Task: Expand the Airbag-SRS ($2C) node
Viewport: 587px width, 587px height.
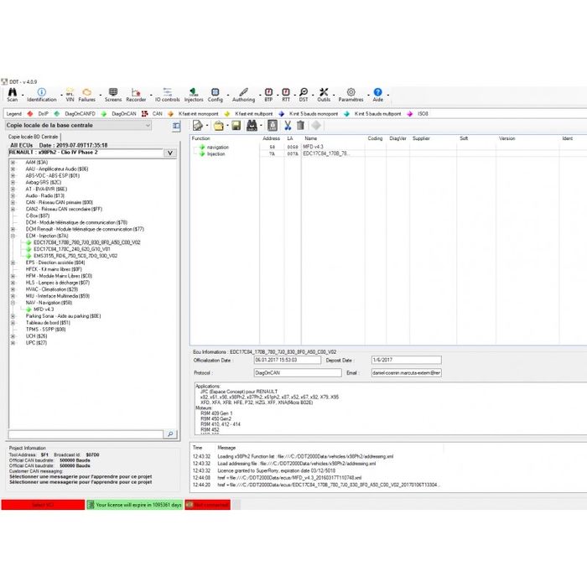Action: click(13, 182)
